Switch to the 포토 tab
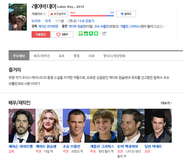 (x=62, y=56)
